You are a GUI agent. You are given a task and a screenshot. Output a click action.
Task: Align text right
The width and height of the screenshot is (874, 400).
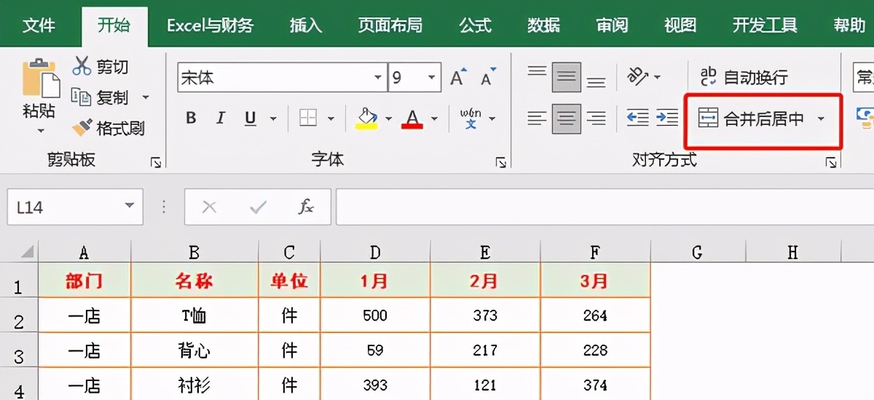[x=597, y=118]
